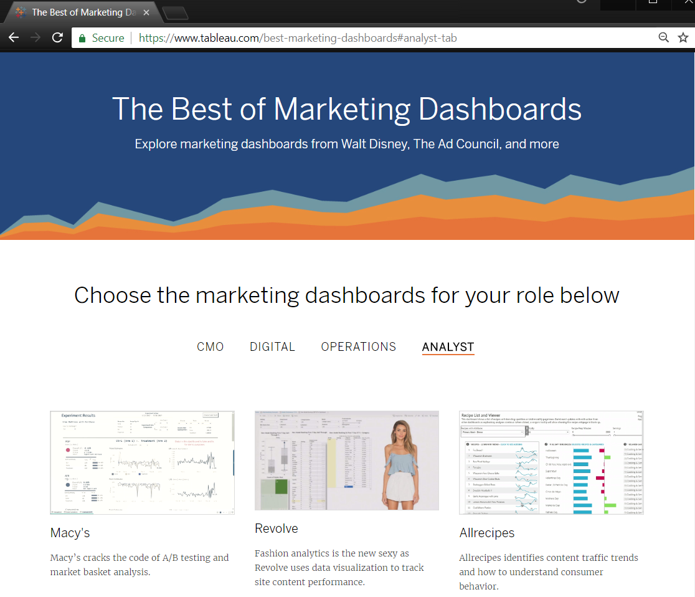Viewport: 695px width, 597px height.
Task: Reload the current page
Action: coord(57,37)
